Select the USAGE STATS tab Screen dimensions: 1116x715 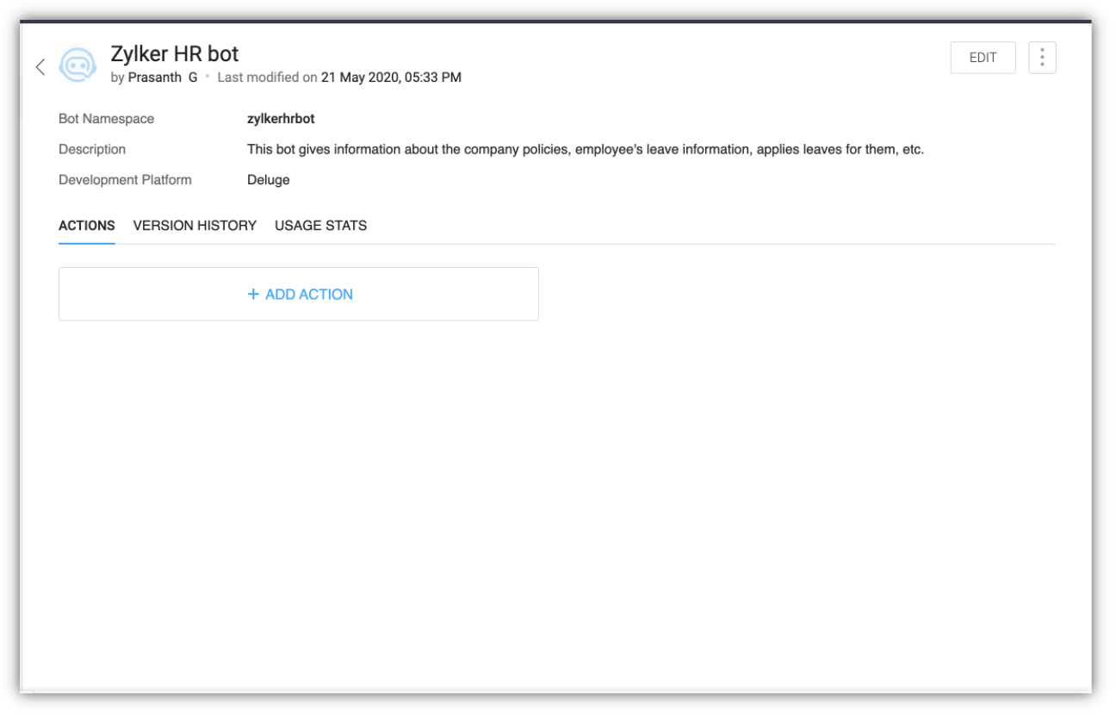[x=320, y=226]
